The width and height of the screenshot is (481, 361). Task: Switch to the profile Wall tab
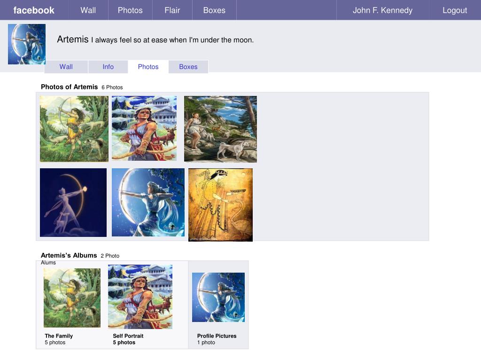[x=66, y=67]
